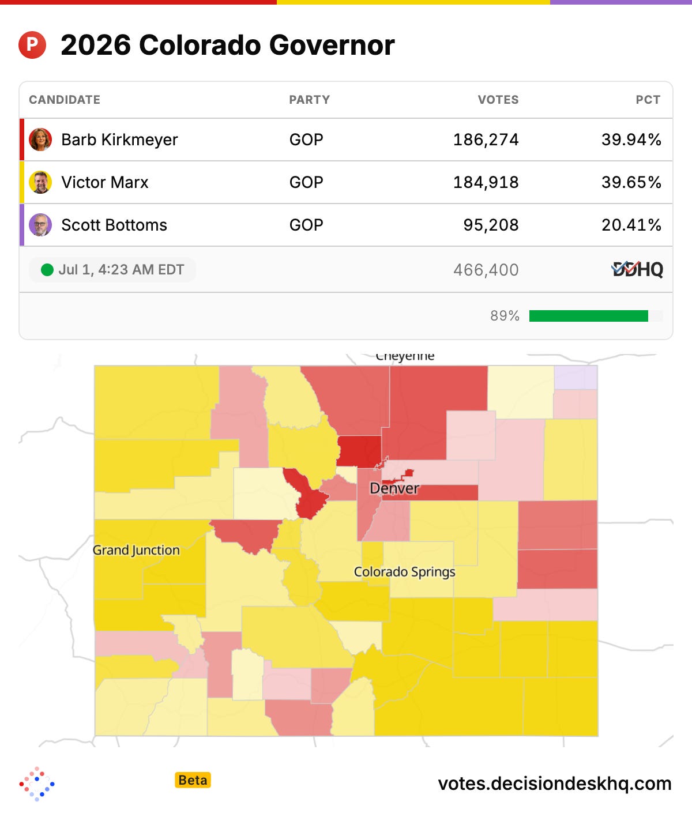Screen dimensions: 692x821
Task: Click Victor Marx's candidate photo
Action: pos(40,182)
